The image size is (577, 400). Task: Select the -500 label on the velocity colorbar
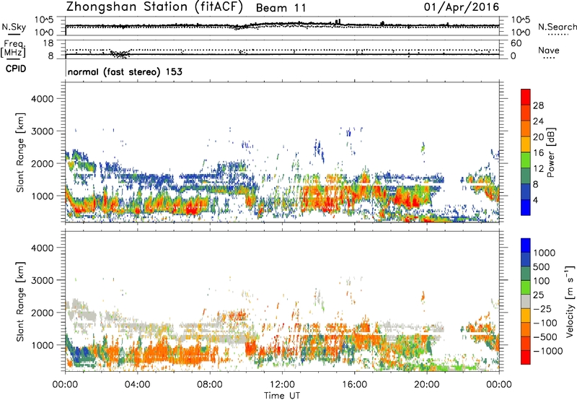coord(545,337)
